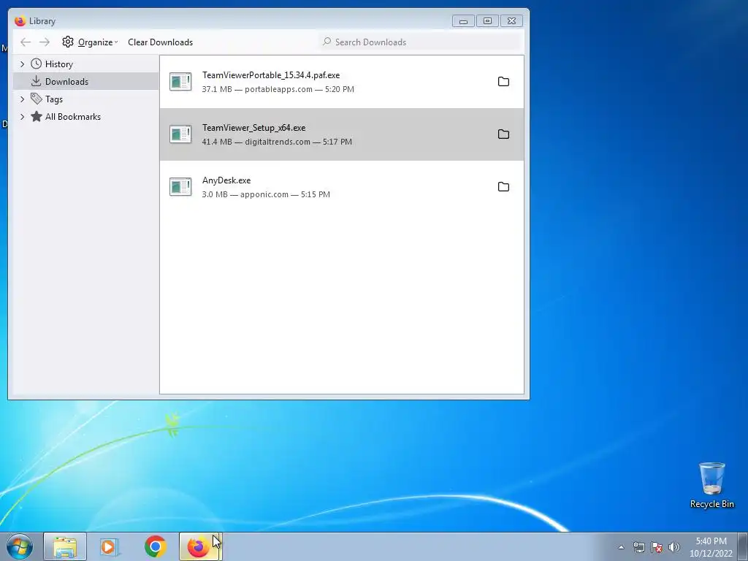Click the Firefox icon in Library title bar
This screenshot has width=748, height=561.
click(x=20, y=21)
